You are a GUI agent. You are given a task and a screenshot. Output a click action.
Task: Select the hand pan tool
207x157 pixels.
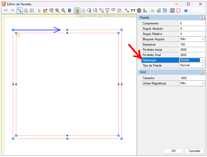coord(45,11)
